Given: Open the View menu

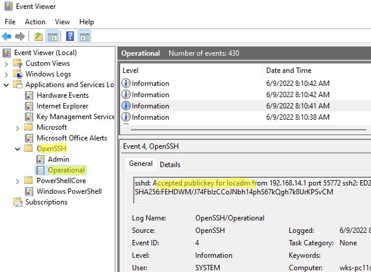Looking at the screenshot, I should pos(62,22).
